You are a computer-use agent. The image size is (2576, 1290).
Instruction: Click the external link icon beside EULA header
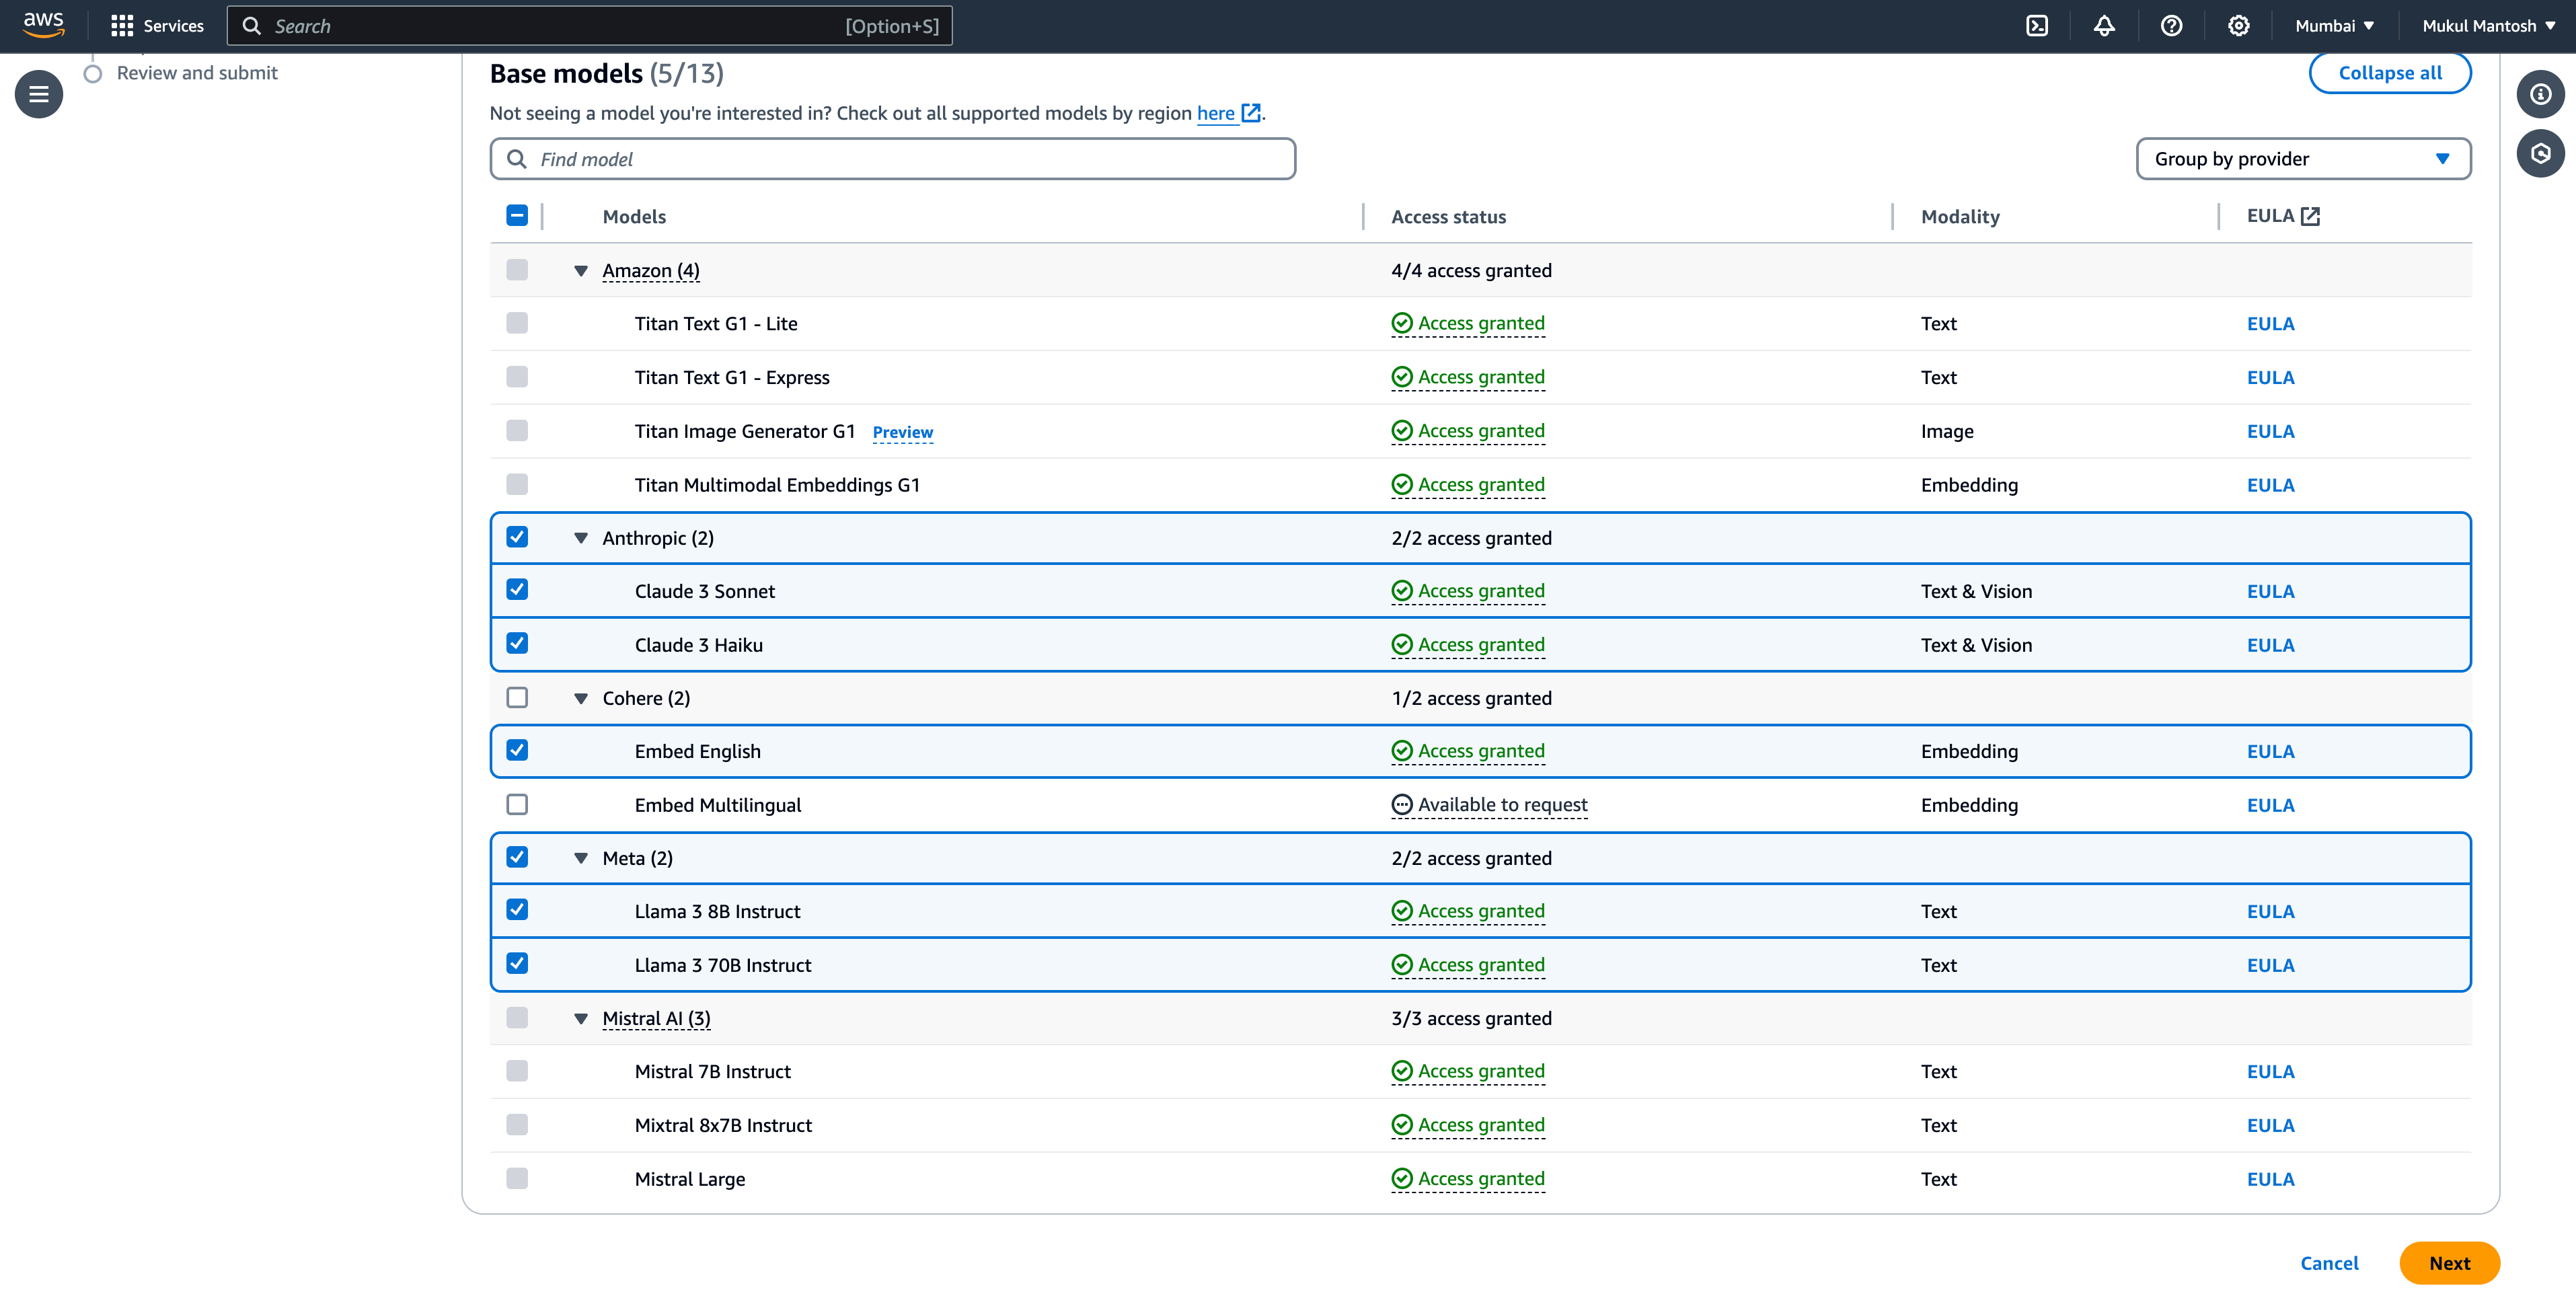tap(2310, 216)
